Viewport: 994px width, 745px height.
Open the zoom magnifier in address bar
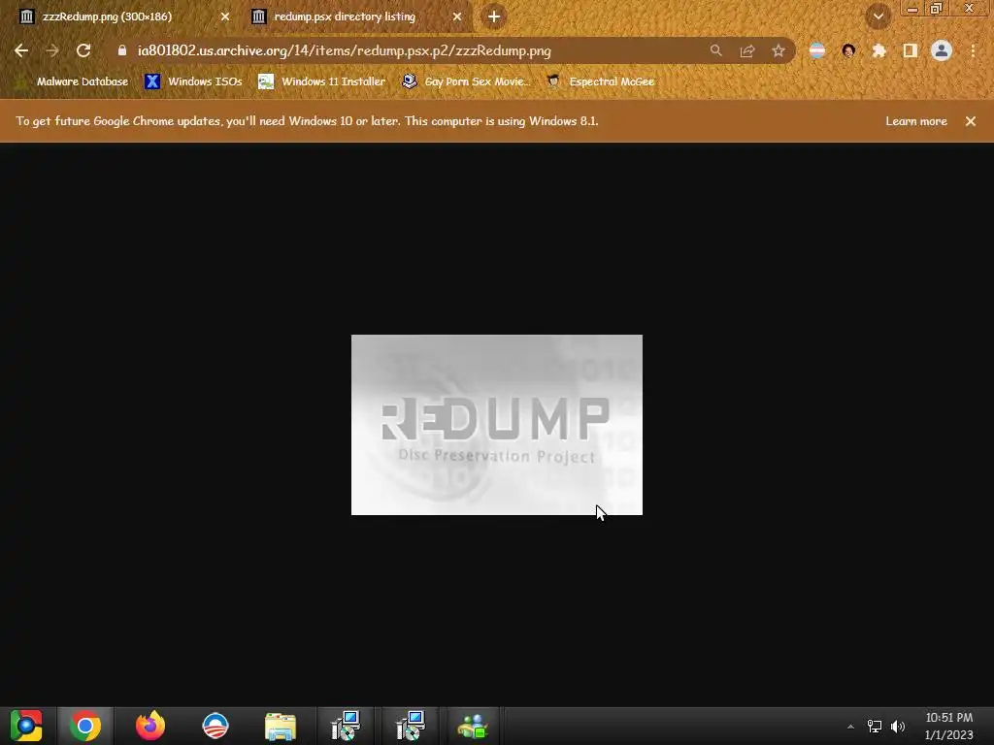click(715, 50)
